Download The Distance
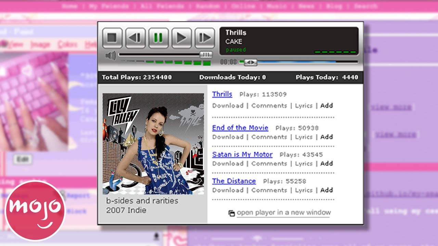Viewport: 438px width, 246px height. click(x=228, y=190)
